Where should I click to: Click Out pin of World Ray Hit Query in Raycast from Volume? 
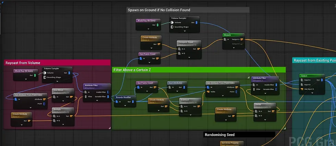[x=35, y=75]
